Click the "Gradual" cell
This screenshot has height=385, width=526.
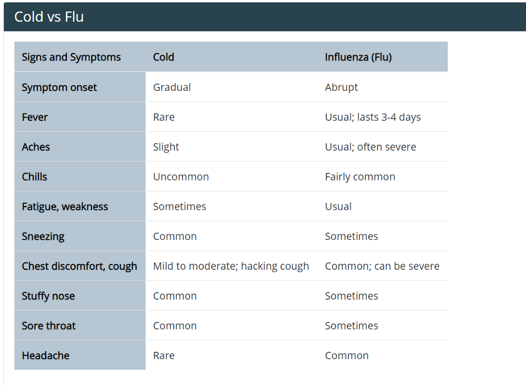(172, 88)
